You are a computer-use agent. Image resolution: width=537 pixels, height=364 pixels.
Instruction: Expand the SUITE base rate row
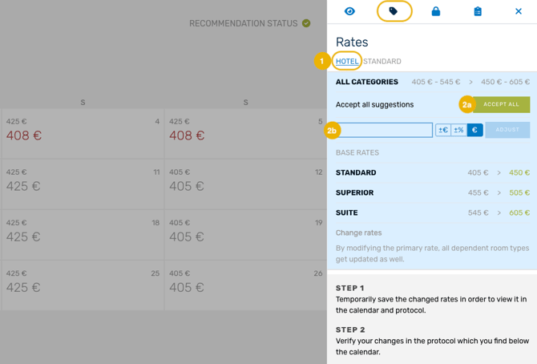(432, 212)
